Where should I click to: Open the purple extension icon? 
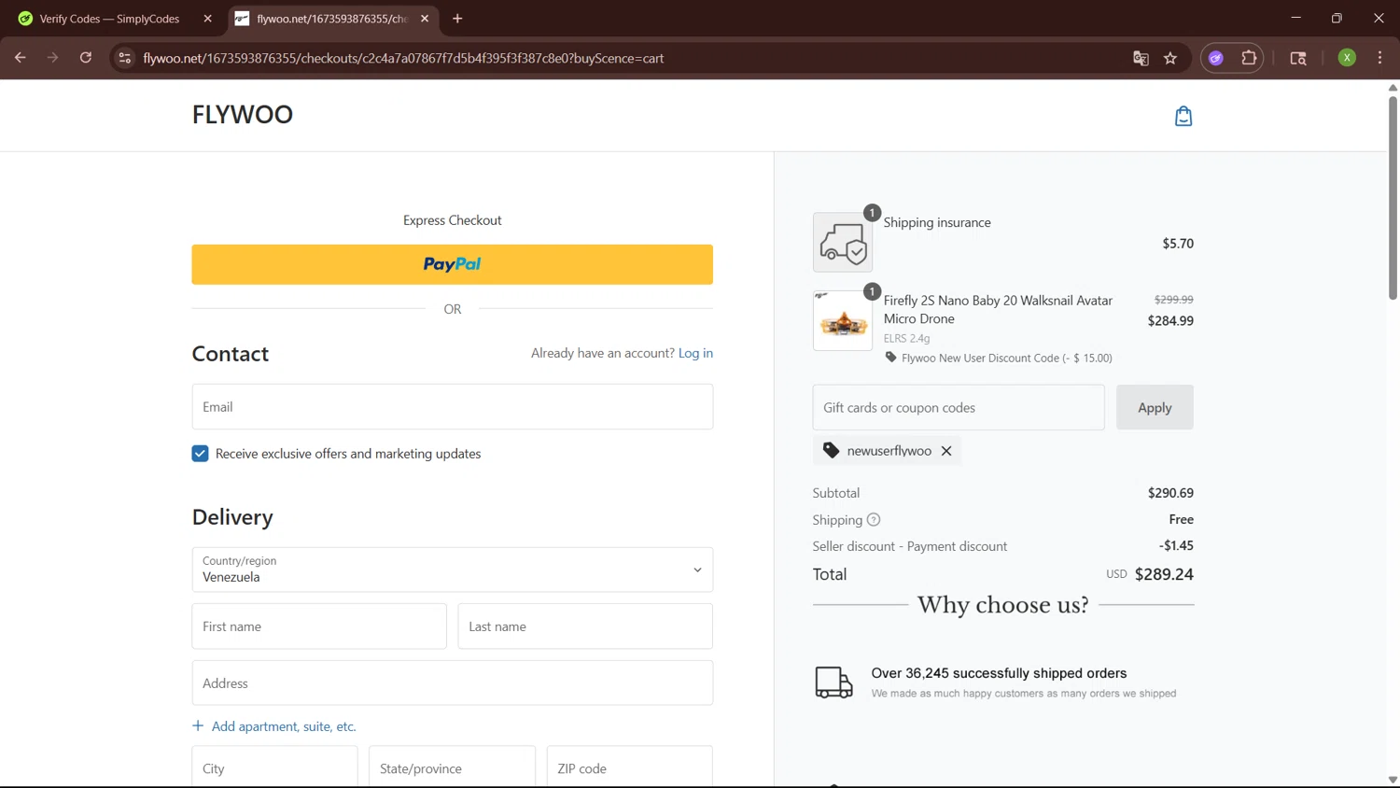(x=1216, y=58)
